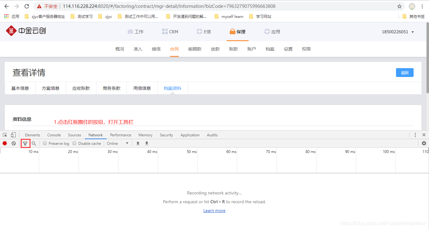
Task: Open the 中金云创 logo home
Action: pos(25,31)
